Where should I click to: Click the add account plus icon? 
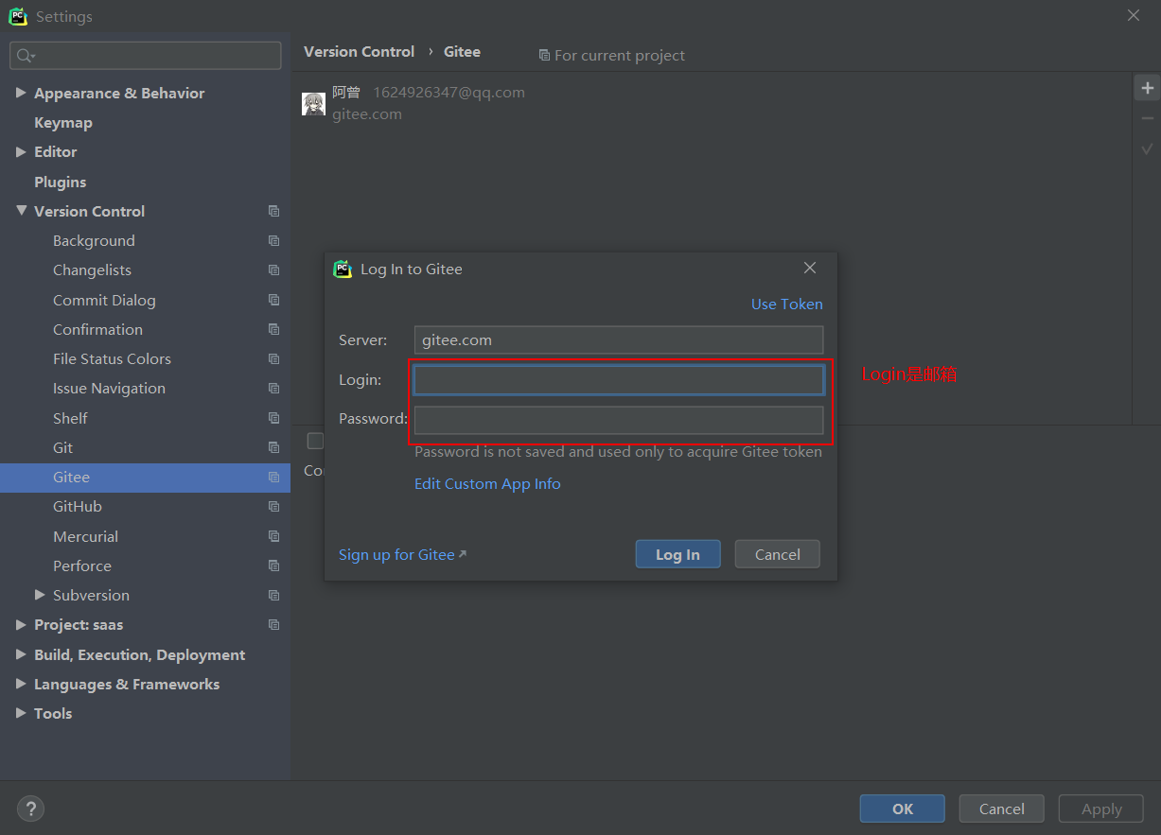tap(1147, 88)
